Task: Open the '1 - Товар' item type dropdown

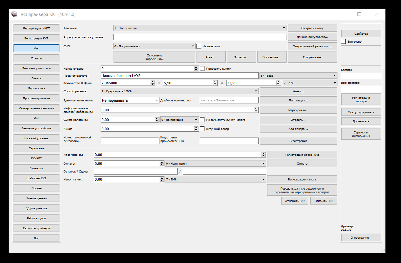Action: [298, 76]
